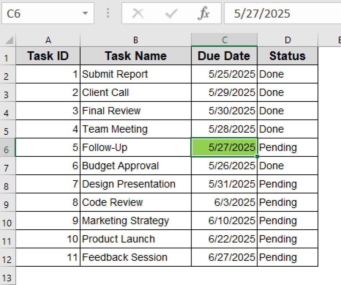Click the Enter checkmark icon on formula bar
341x285 pixels.
(x=171, y=13)
